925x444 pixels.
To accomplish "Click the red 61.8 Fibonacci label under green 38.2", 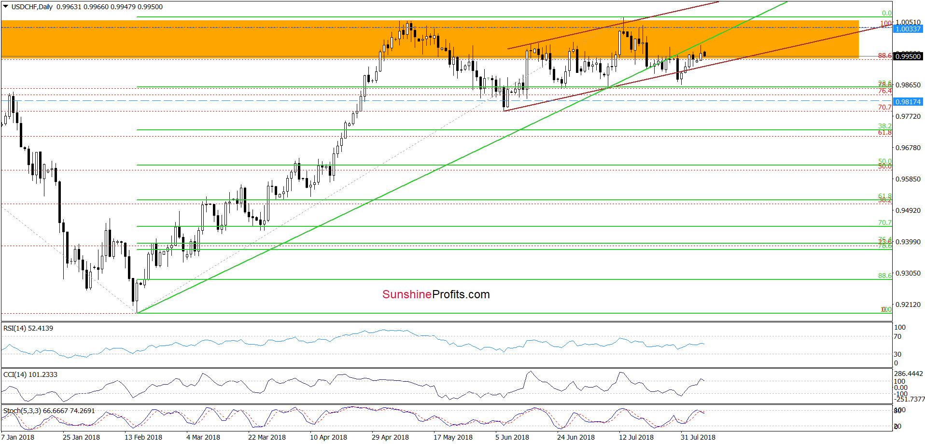I will tap(885, 133).
